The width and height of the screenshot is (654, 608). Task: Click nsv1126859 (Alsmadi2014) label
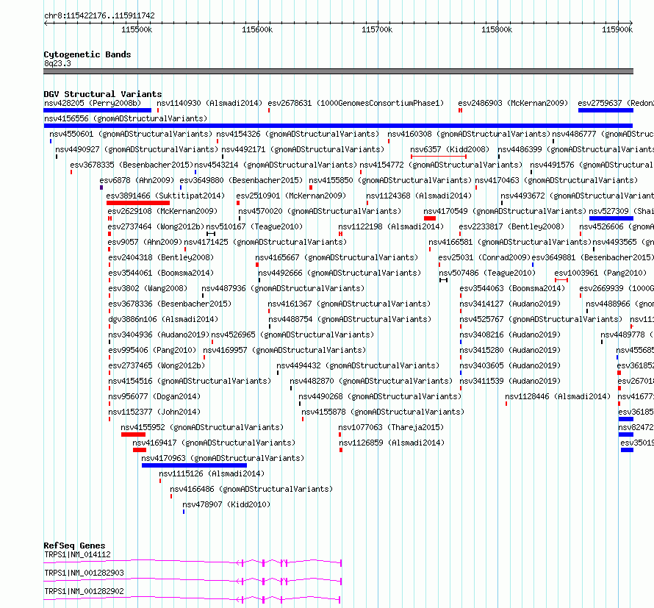coord(392,443)
